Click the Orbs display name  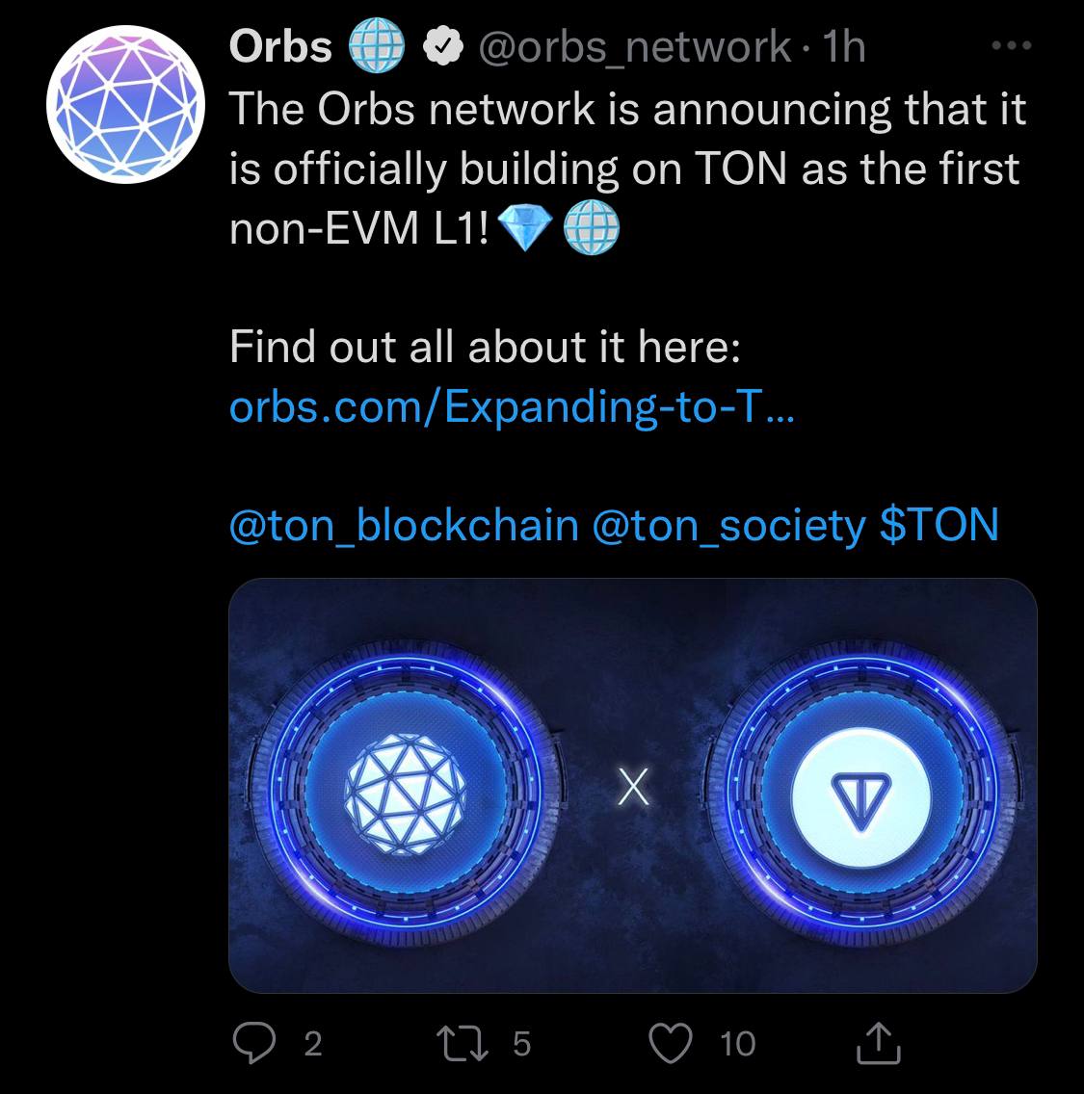[x=280, y=47]
